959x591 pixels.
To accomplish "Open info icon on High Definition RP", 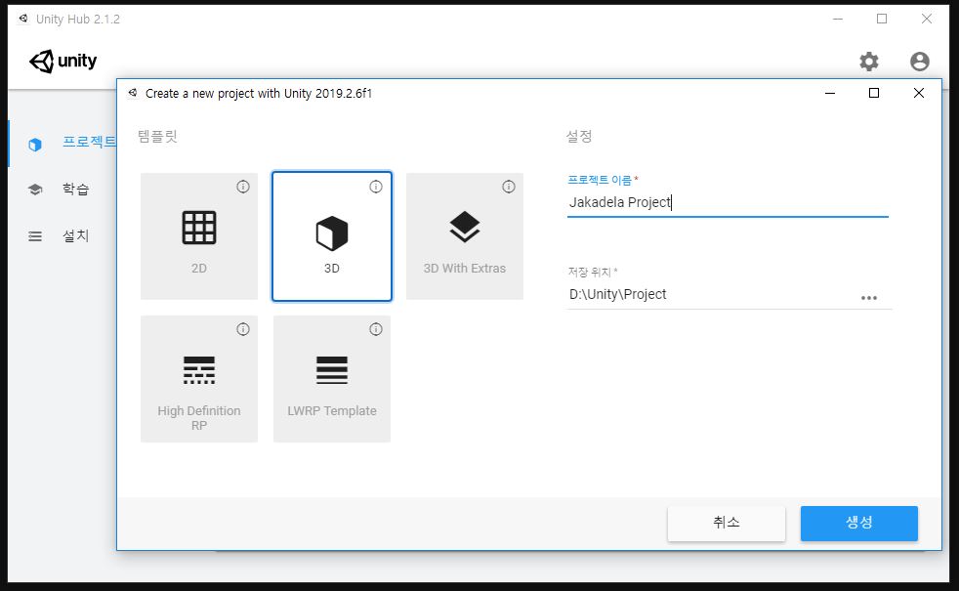I will coord(243,329).
